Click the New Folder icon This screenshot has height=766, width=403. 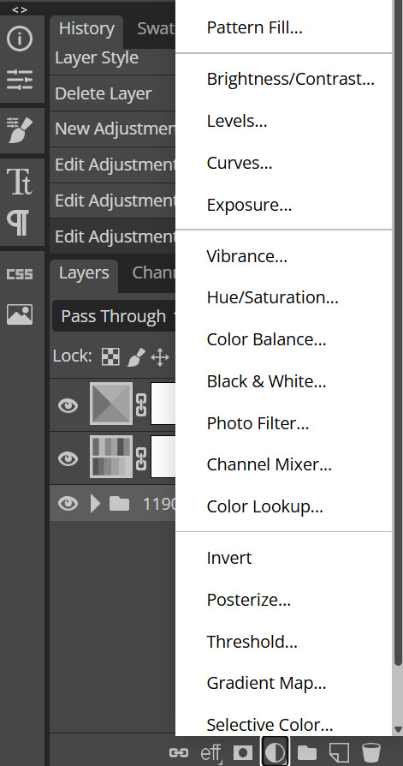pos(307,753)
